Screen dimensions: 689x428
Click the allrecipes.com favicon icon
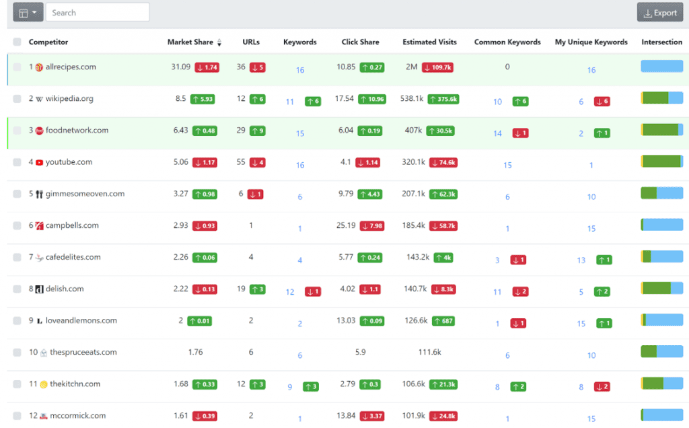point(39,67)
